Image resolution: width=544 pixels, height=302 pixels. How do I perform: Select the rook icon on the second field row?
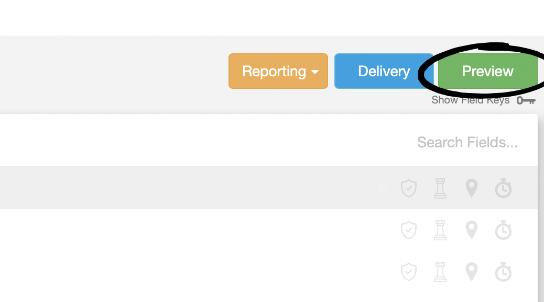tap(440, 230)
